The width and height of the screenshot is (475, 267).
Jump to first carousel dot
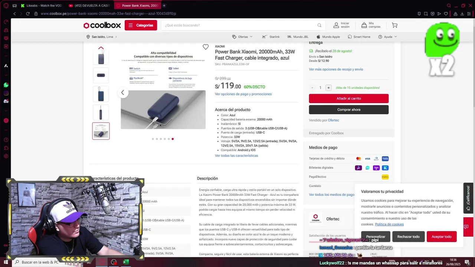tap(153, 139)
